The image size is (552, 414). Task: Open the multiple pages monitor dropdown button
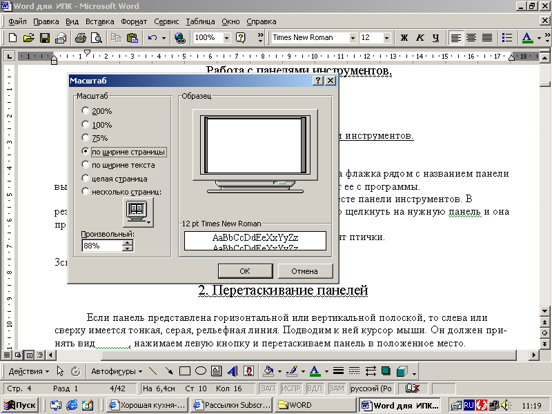pyautogui.click(x=138, y=213)
